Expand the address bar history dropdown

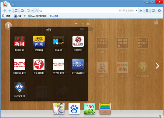[x=136, y=10]
